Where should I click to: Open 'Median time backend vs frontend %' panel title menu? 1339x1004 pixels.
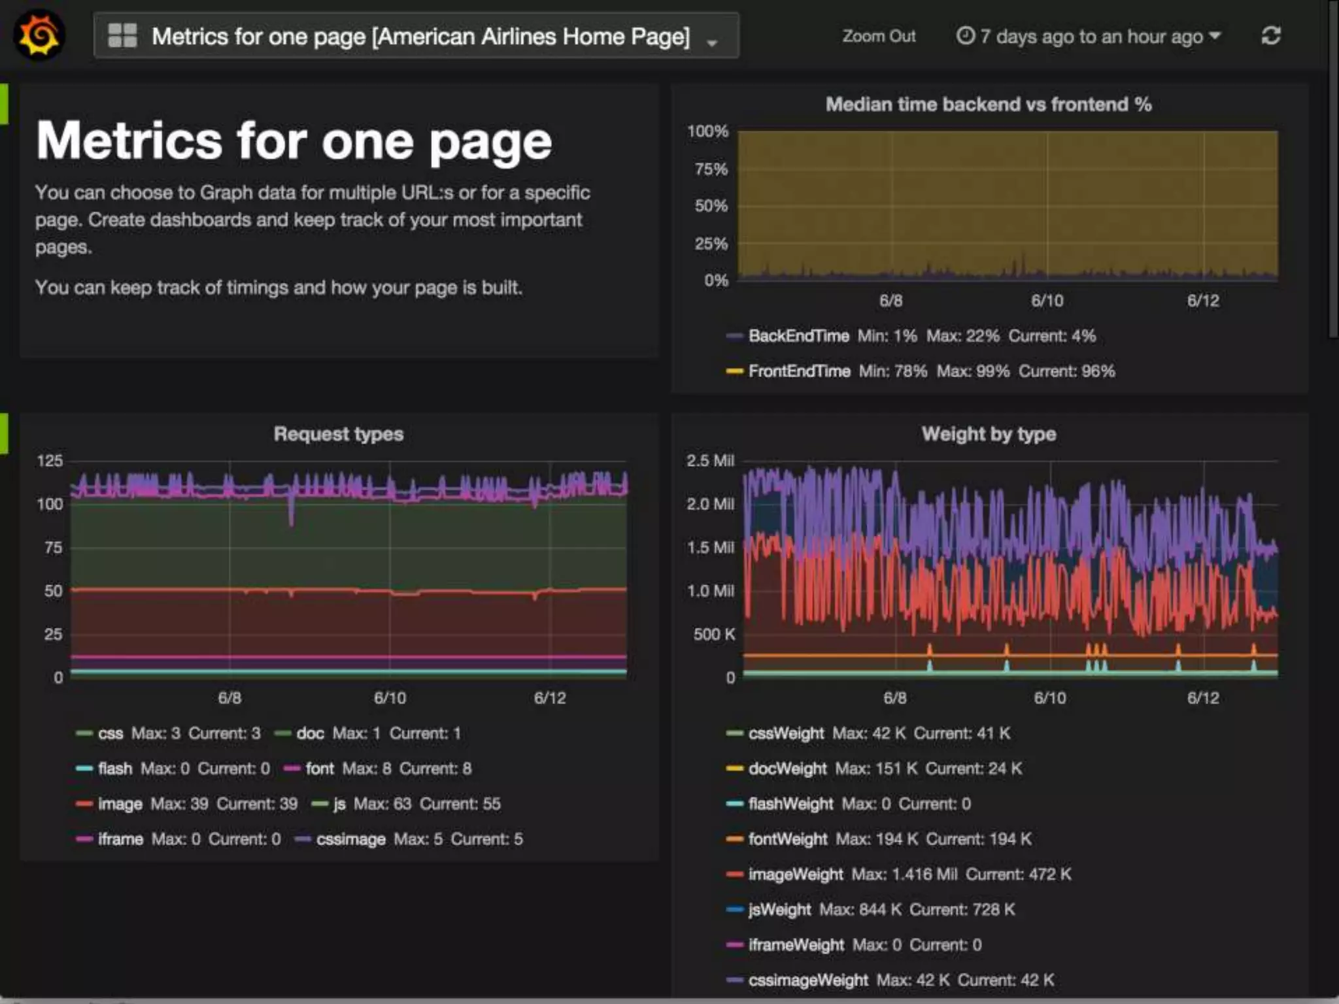[988, 105]
